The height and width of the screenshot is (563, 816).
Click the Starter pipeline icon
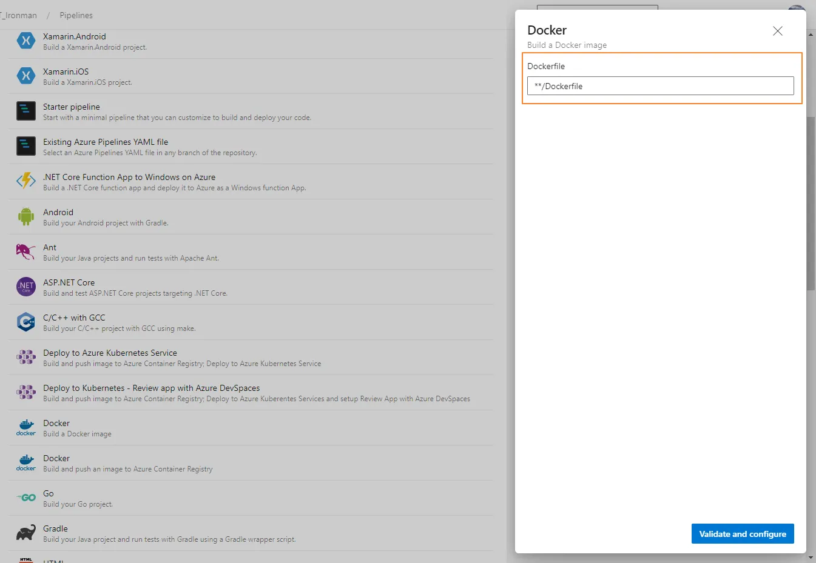[x=25, y=112]
